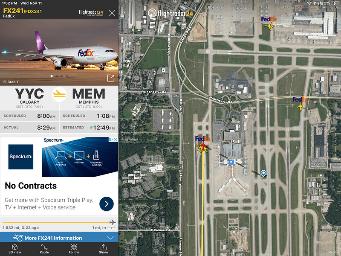Open the Legal link on map

(332, 251)
